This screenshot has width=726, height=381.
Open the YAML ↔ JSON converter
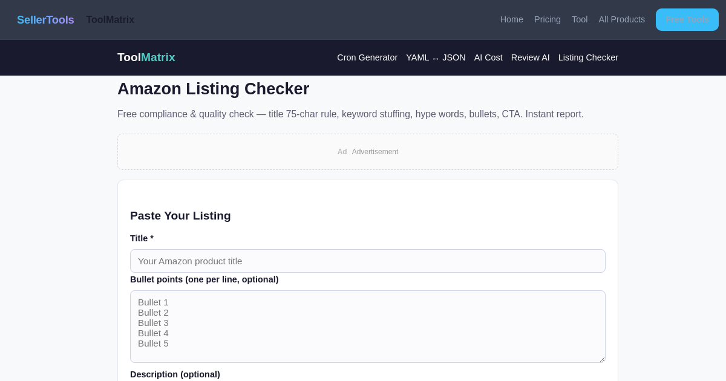tap(436, 57)
